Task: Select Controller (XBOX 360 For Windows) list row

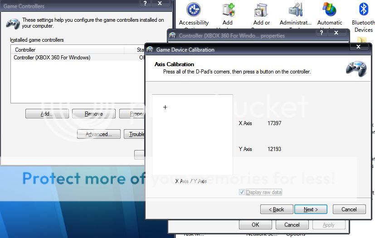Action: 78,58
